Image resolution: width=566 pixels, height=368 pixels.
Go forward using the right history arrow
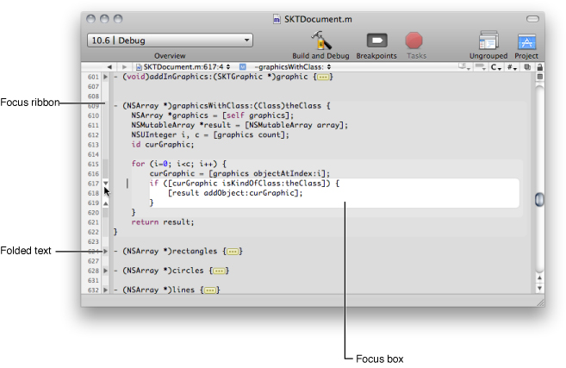[x=125, y=66]
